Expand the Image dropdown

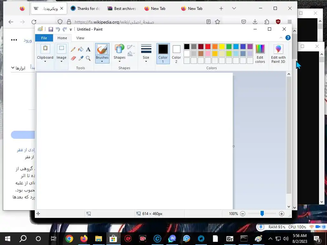pos(62,62)
